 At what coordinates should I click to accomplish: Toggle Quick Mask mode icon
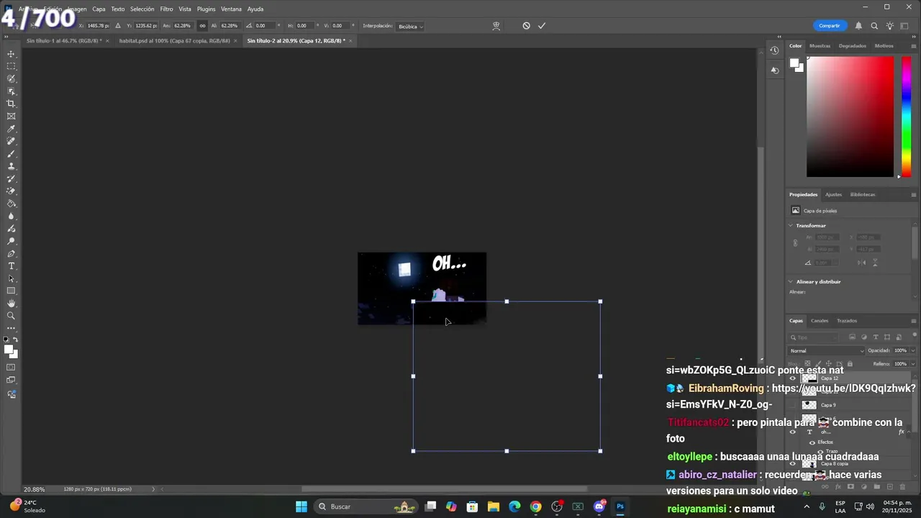11,368
